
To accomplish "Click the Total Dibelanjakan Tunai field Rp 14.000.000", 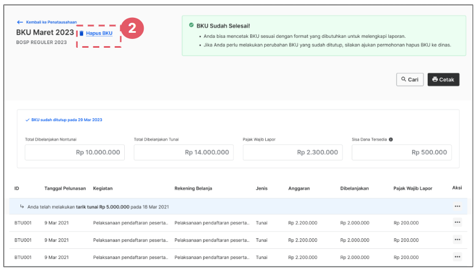I will (184, 152).
